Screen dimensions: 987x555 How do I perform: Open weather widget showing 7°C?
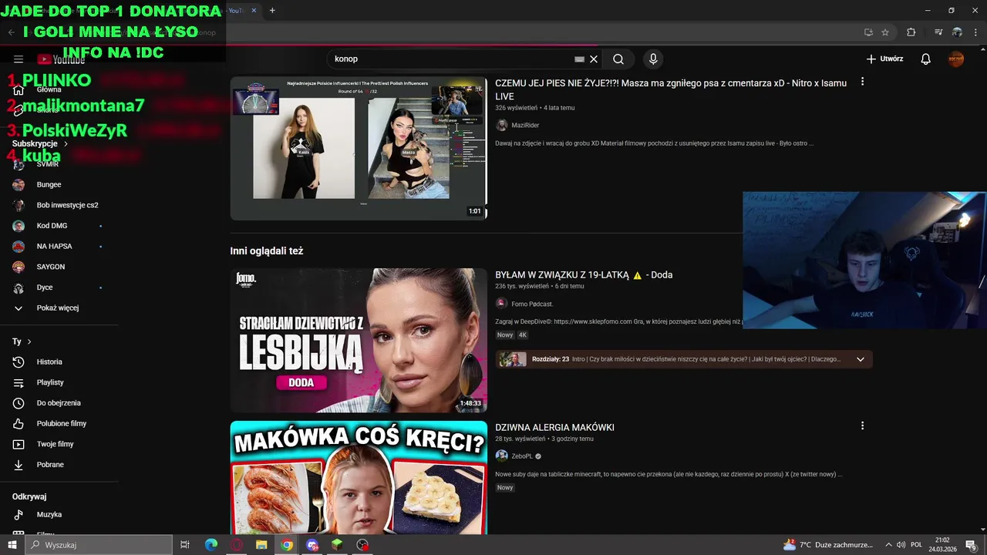click(827, 545)
